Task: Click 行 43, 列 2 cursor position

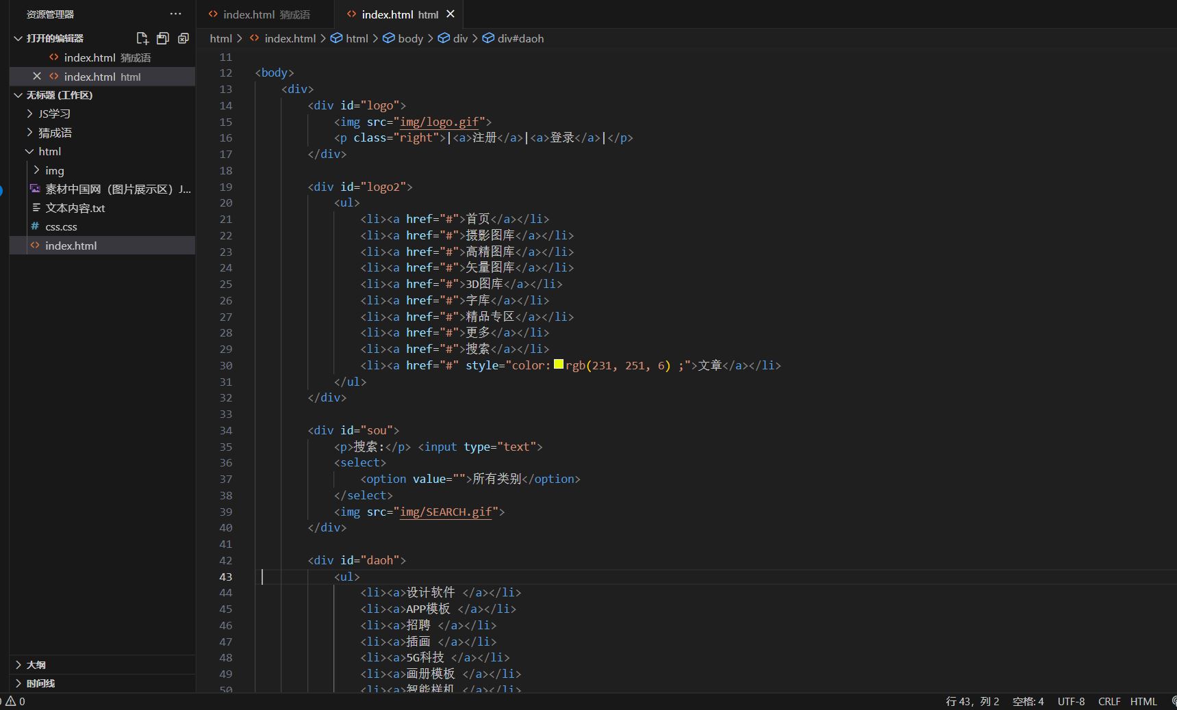Action: tap(972, 701)
